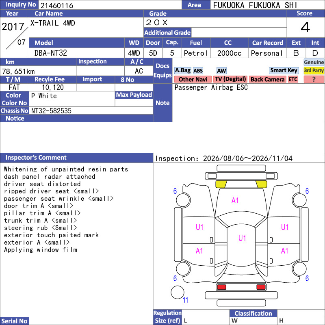Click the registration year 2017

tap(13, 27)
